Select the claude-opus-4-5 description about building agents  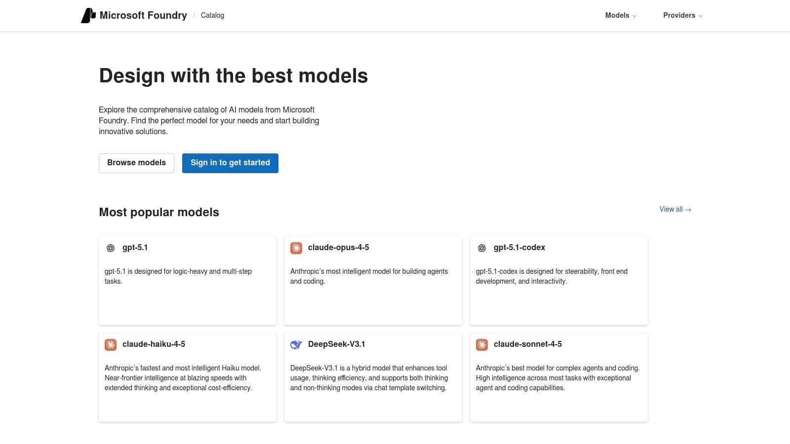(369, 276)
